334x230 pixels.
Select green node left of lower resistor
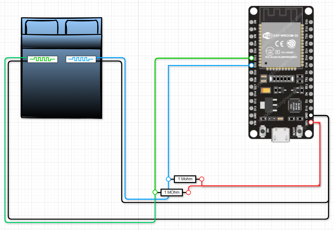click(155, 192)
